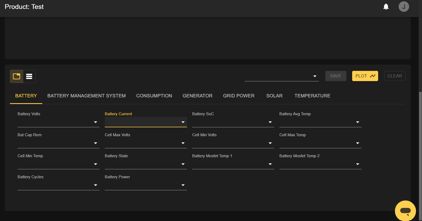Expand the Cell Max Volts dropdown
The image size is (422, 221).
pyautogui.click(x=145, y=143)
